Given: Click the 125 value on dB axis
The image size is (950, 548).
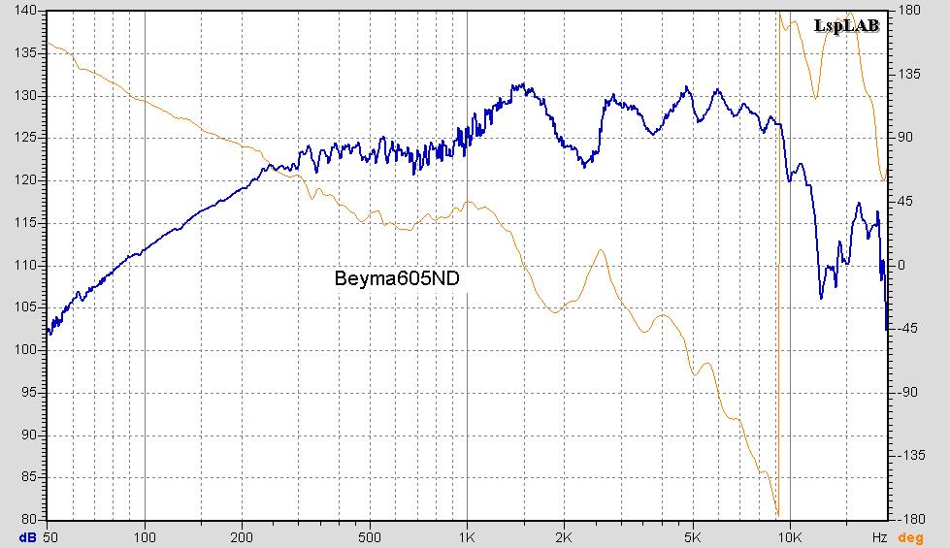Looking at the screenshot, I should (25, 138).
